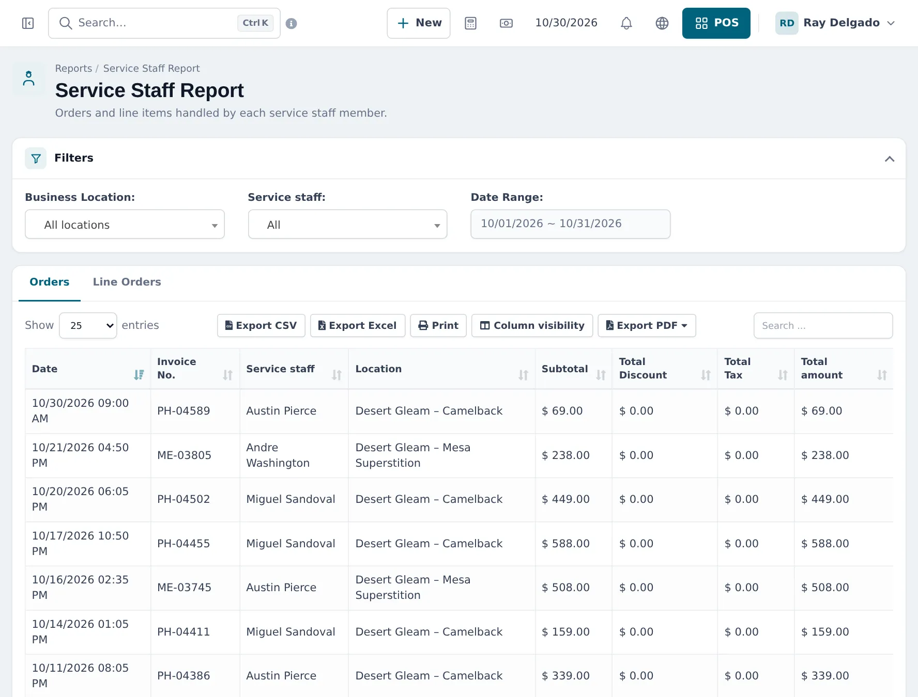918x697 pixels.
Task: Click the New button
Action: [x=419, y=23]
